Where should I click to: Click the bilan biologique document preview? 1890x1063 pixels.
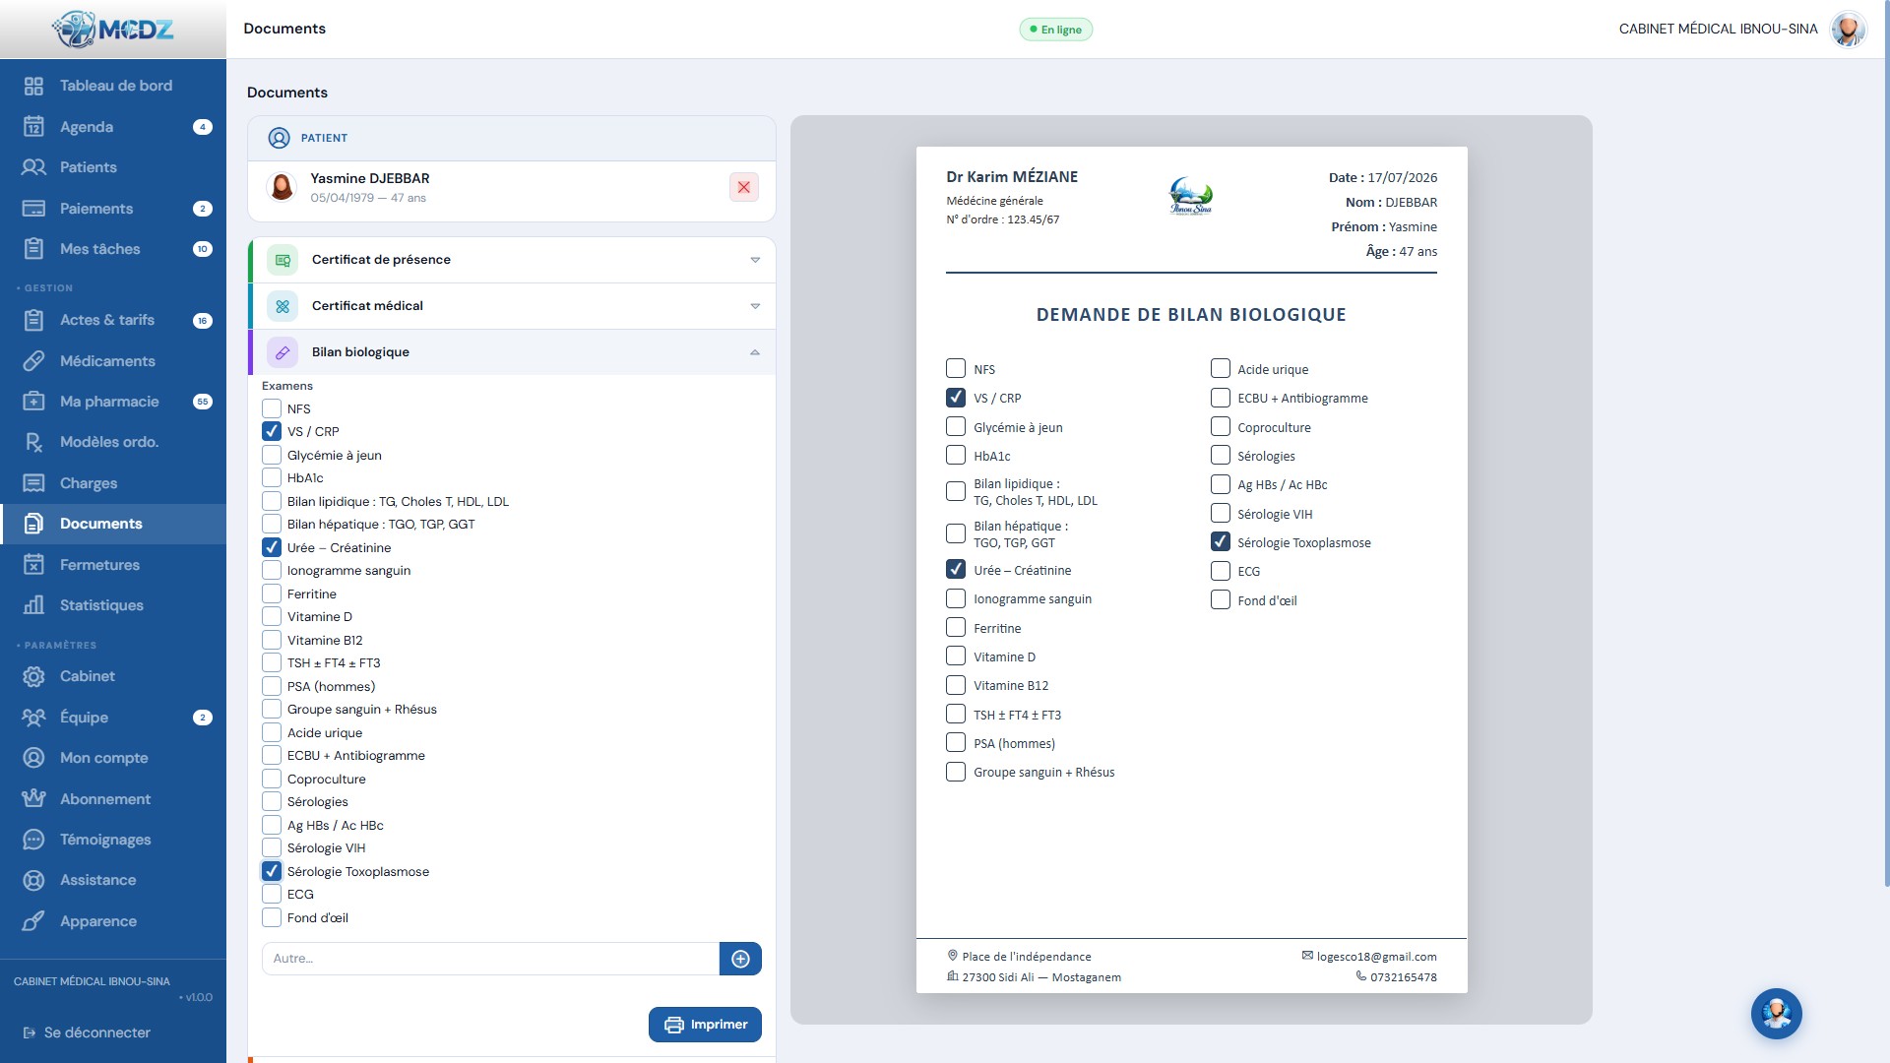[1191, 569]
